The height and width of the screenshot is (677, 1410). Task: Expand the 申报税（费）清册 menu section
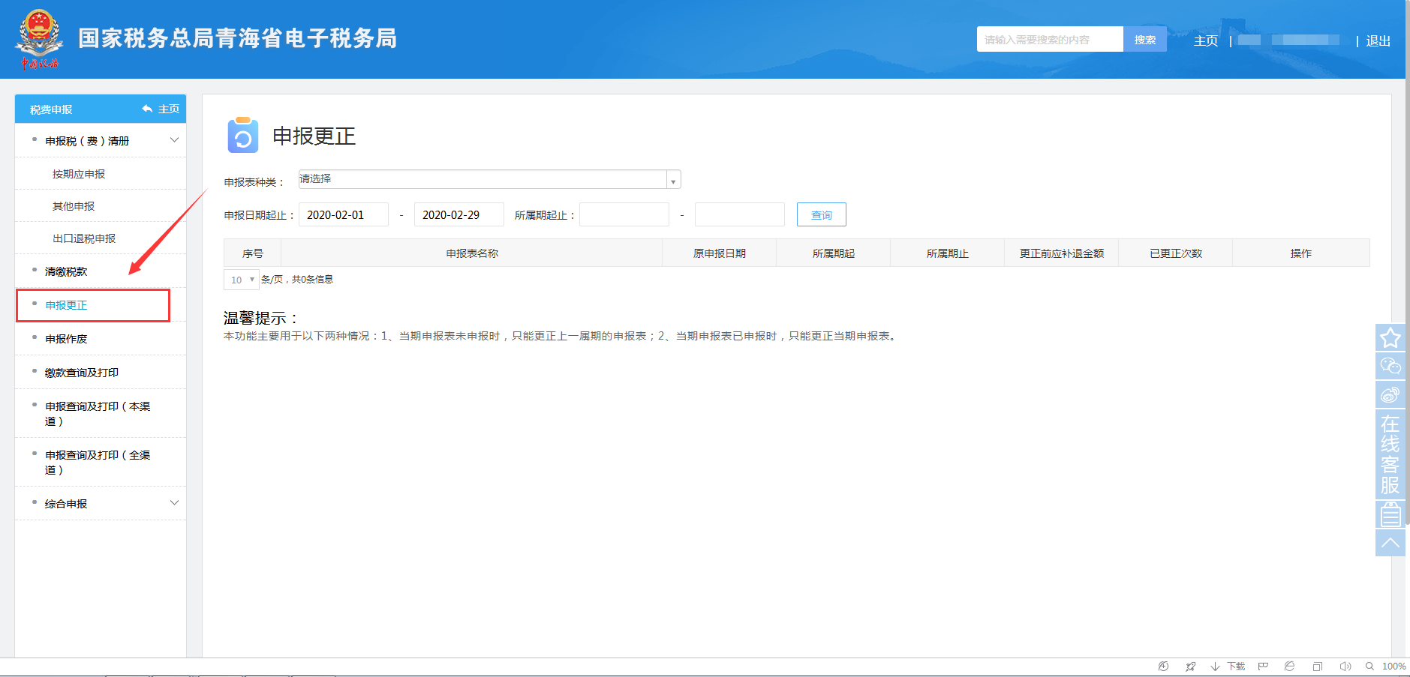[x=101, y=141]
